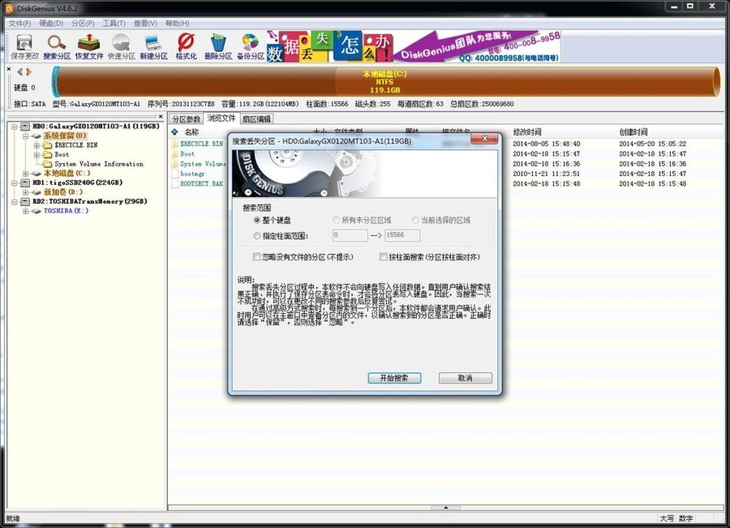Expand the $RECYCLE.BIN folder in the tree
Viewport: 730px width, 528px height.
tap(36, 145)
